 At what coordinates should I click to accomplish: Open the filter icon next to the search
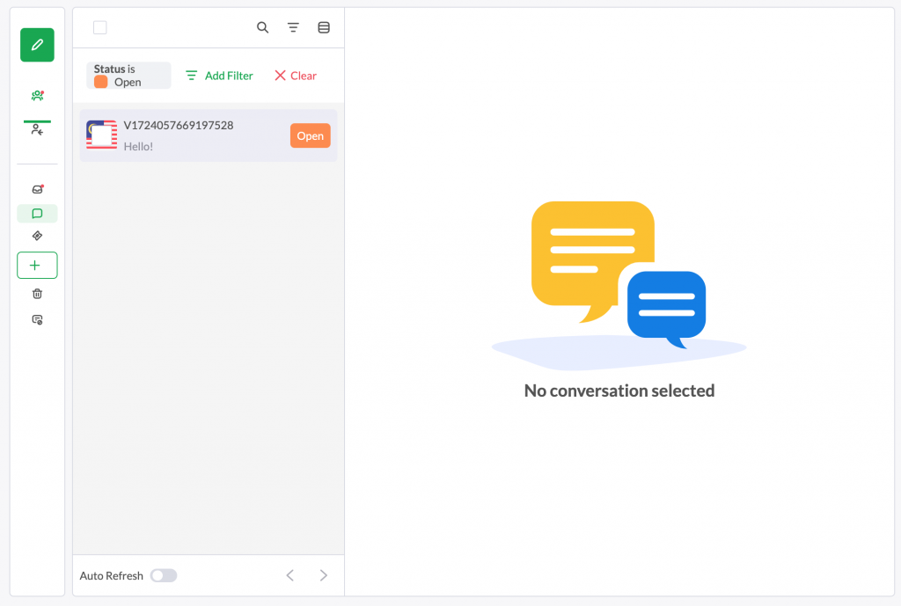click(293, 27)
